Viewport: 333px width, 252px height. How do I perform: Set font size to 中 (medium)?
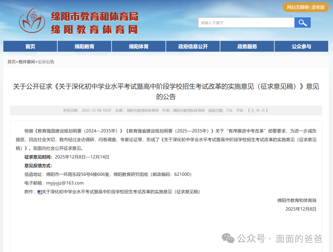pyautogui.click(x=258, y=110)
